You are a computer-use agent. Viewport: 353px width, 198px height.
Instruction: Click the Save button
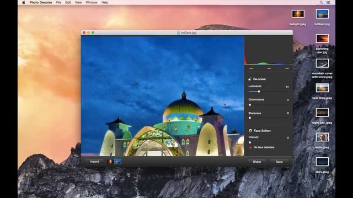point(279,162)
